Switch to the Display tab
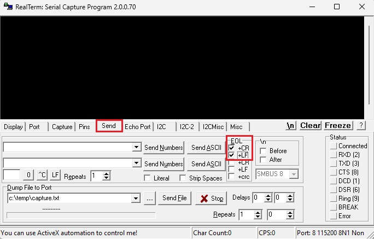 13,127
